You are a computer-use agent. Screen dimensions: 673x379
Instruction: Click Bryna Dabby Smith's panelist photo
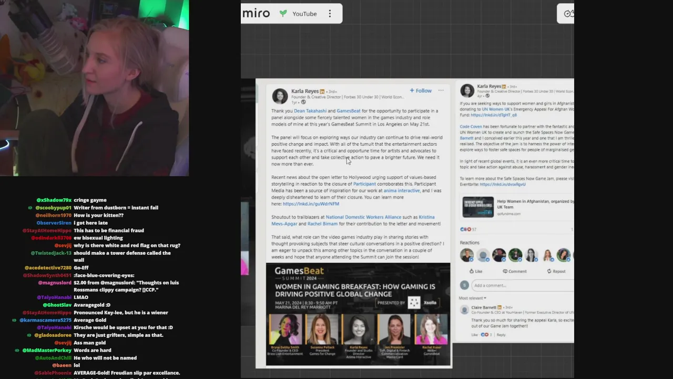(285, 330)
